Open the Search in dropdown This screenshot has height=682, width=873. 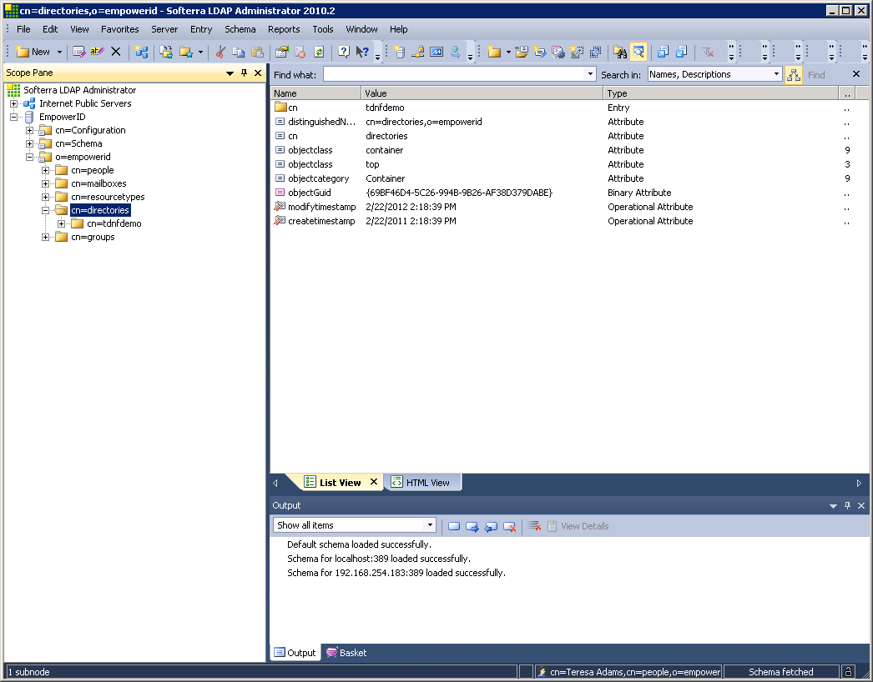[x=776, y=74]
